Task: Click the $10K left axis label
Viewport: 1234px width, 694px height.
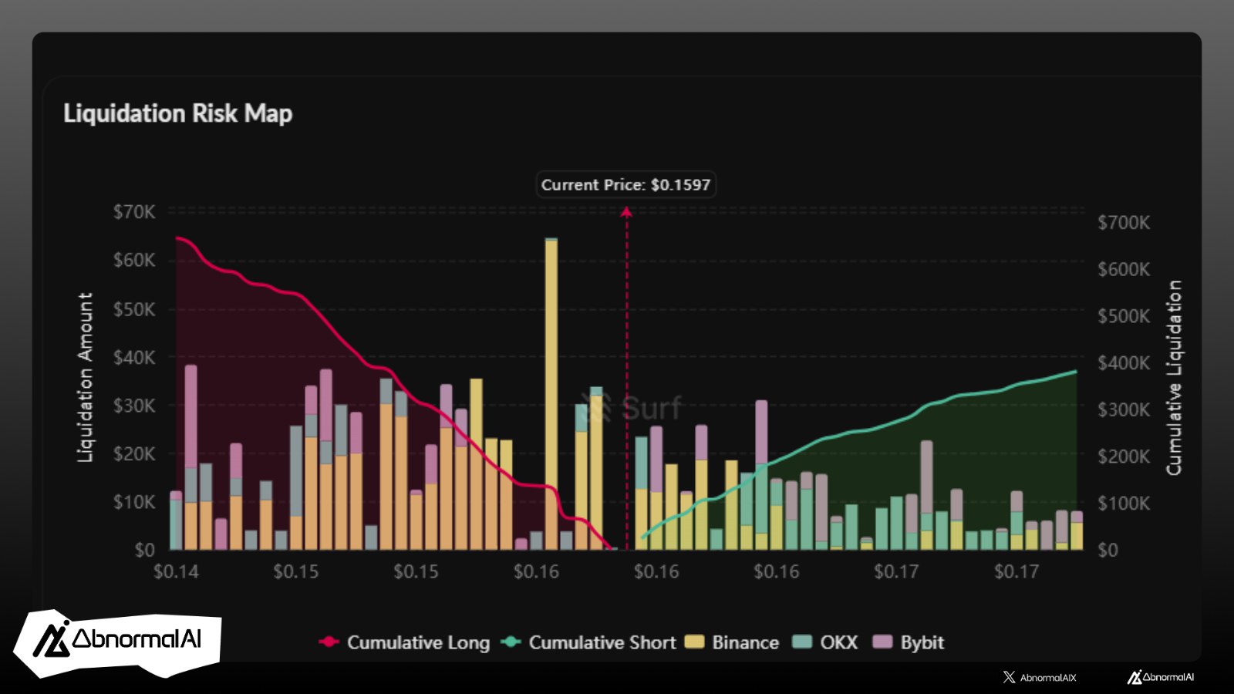Action: pyautogui.click(x=134, y=502)
